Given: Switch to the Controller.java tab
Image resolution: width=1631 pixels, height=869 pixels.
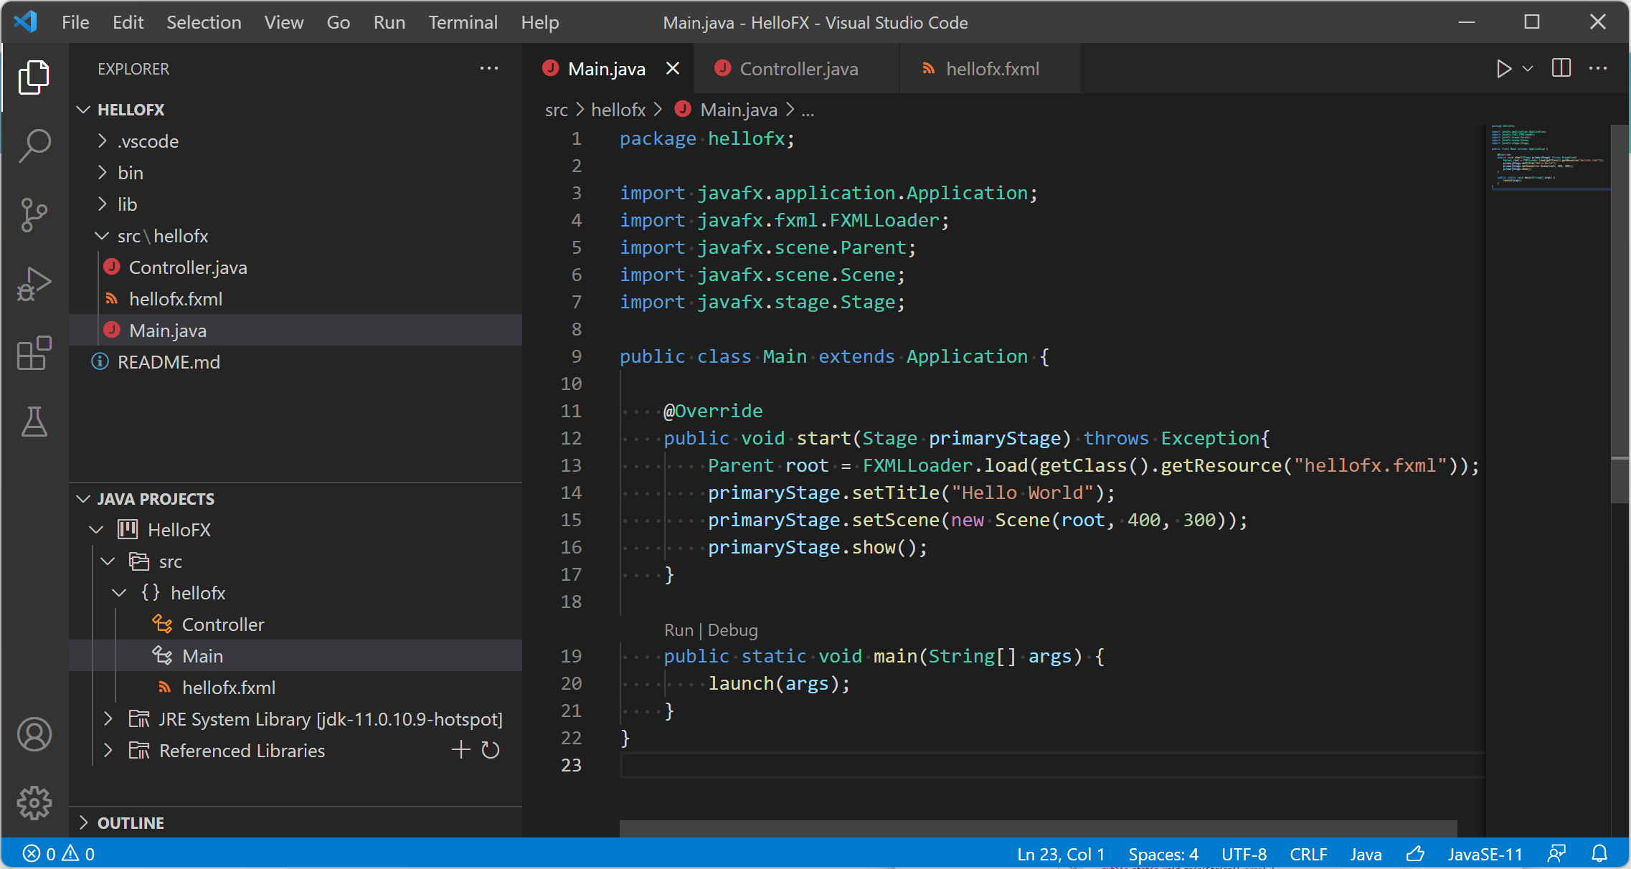Looking at the screenshot, I should (x=796, y=69).
